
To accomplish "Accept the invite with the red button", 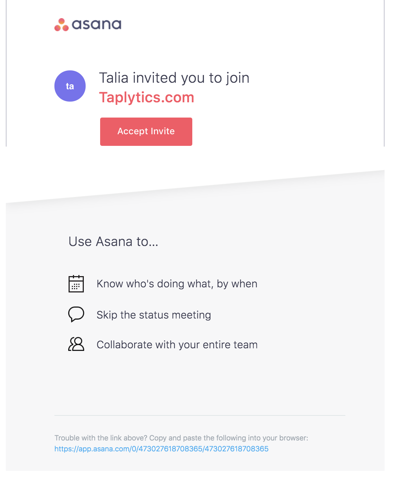I will pyautogui.click(x=146, y=132).
